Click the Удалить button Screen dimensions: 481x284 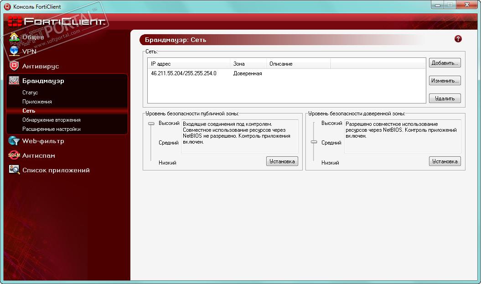click(445, 98)
